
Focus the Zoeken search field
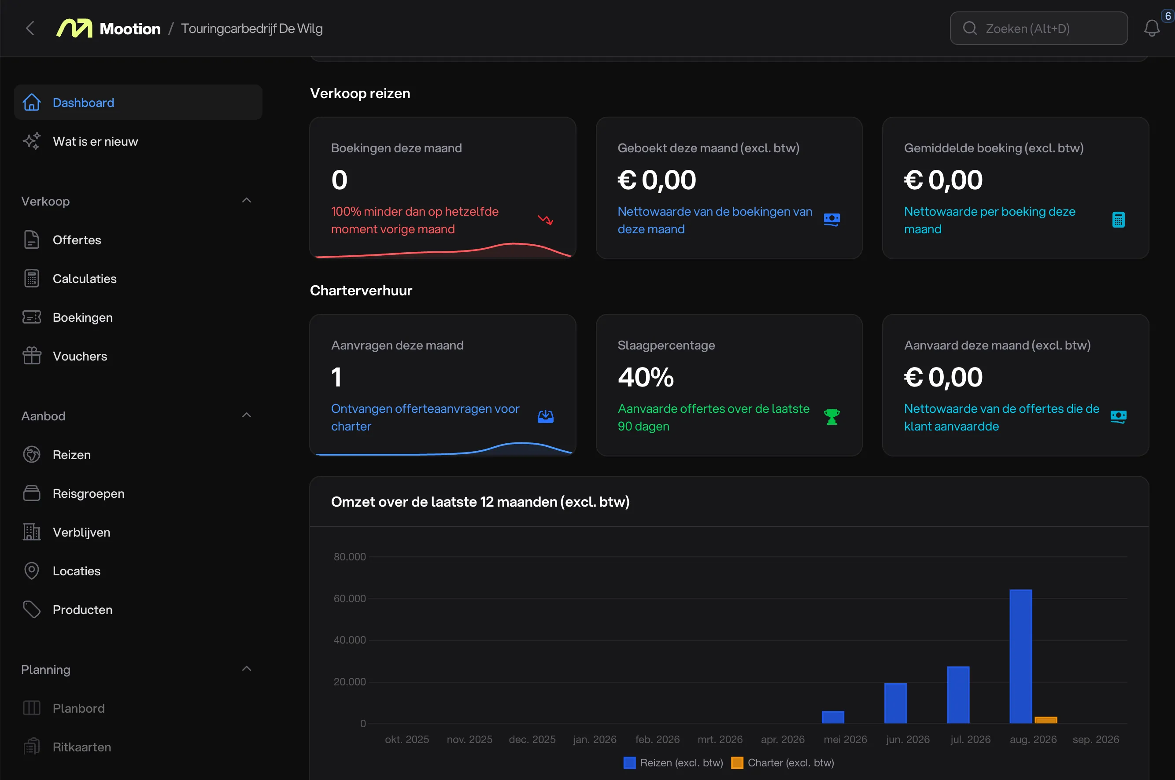point(1038,28)
